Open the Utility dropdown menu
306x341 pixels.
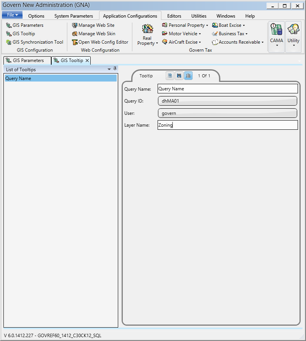coord(293,37)
